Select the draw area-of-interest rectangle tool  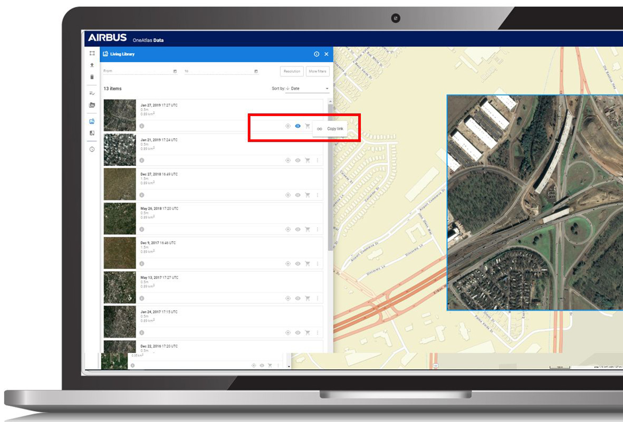pyautogui.click(x=92, y=53)
